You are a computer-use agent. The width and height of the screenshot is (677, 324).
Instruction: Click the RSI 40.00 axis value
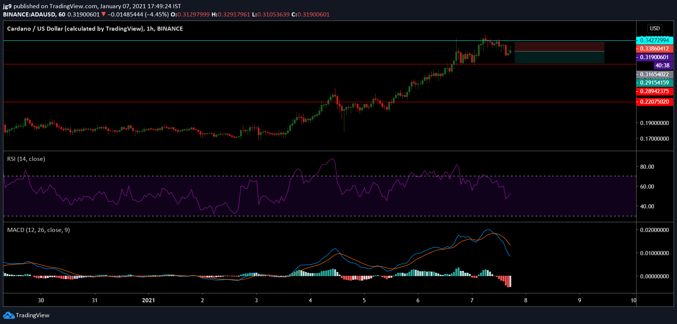(647, 207)
